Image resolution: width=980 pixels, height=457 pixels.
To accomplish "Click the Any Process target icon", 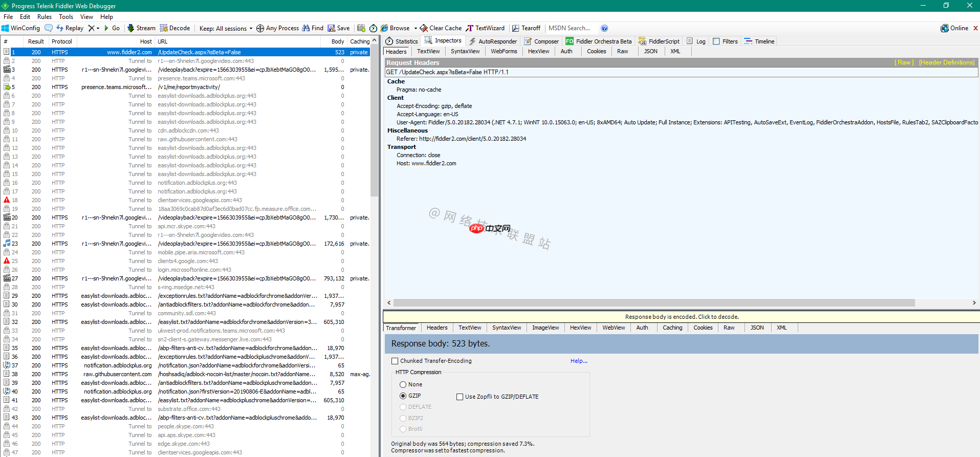I will [260, 28].
